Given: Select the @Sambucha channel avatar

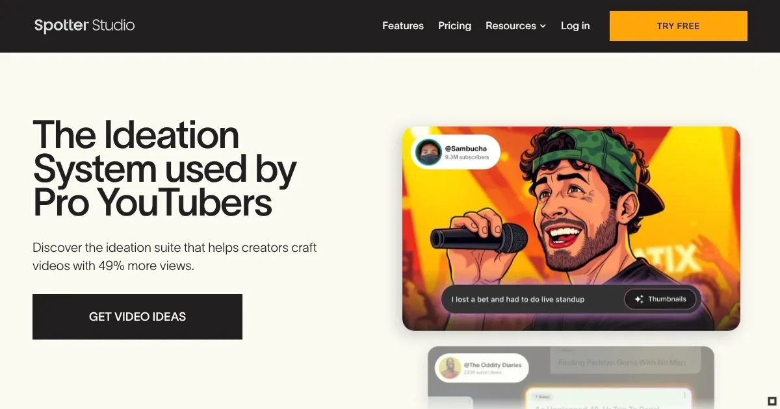Looking at the screenshot, I should [x=428, y=153].
